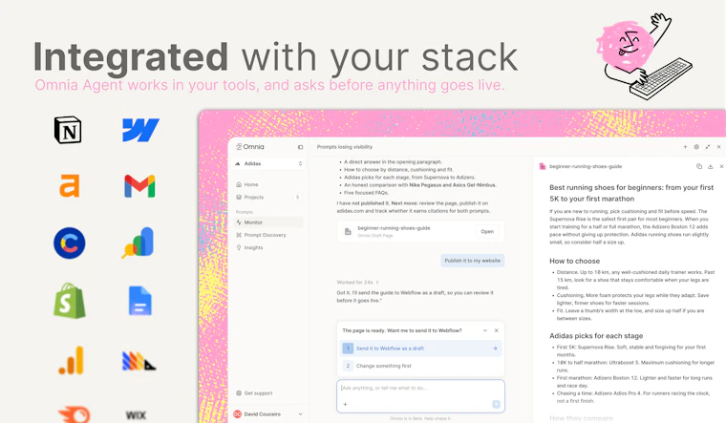Click the 'Prompts losing visibility' title
Image resolution: width=726 pixels, height=423 pixels.
(x=345, y=147)
